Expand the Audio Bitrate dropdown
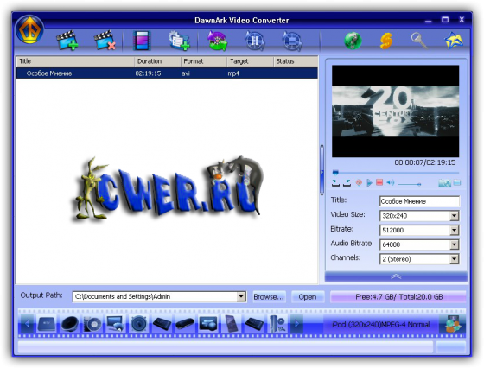Viewport: 484px width, 368px height. pyautogui.click(x=454, y=244)
